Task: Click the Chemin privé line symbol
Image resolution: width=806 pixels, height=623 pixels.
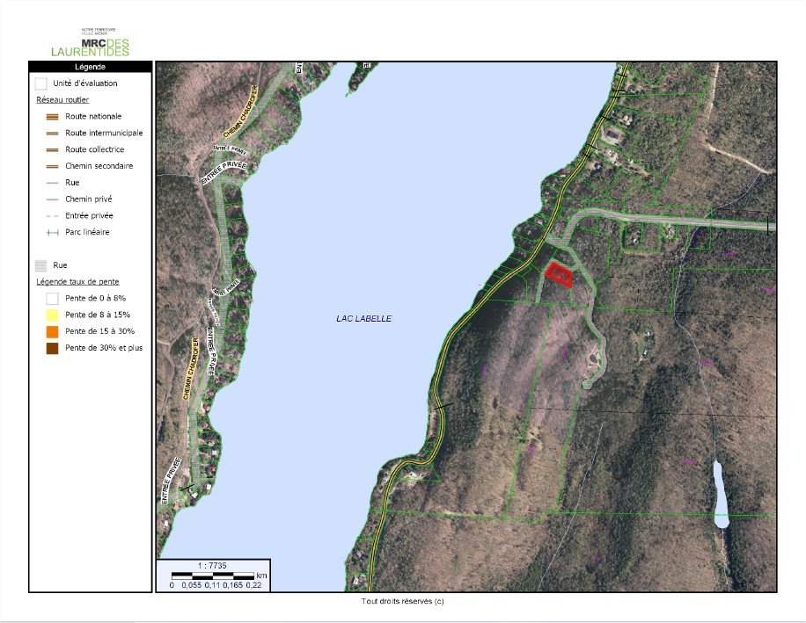Action: pos(52,199)
